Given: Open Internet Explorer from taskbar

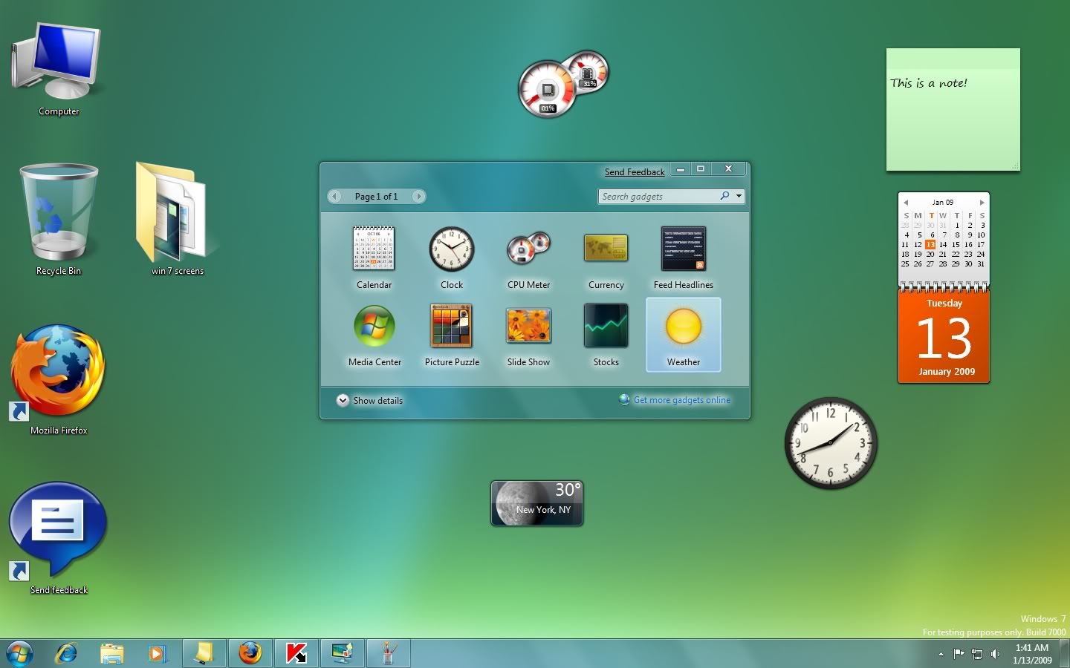Looking at the screenshot, I should [x=66, y=653].
